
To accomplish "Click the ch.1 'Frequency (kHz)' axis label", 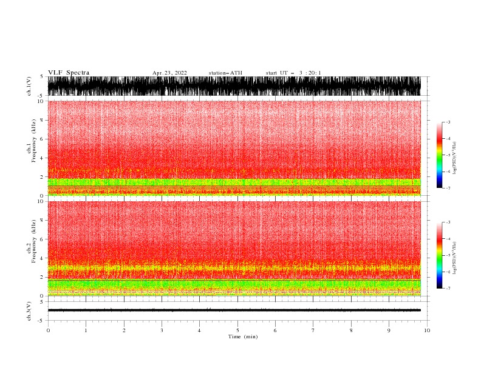I will 34,141.
